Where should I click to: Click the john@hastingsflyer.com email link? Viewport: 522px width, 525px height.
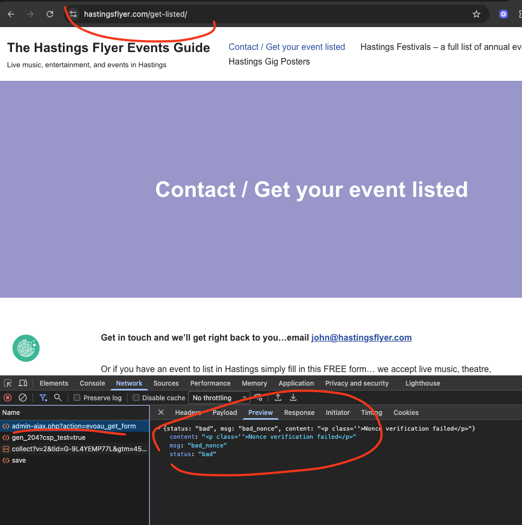point(361,337)
